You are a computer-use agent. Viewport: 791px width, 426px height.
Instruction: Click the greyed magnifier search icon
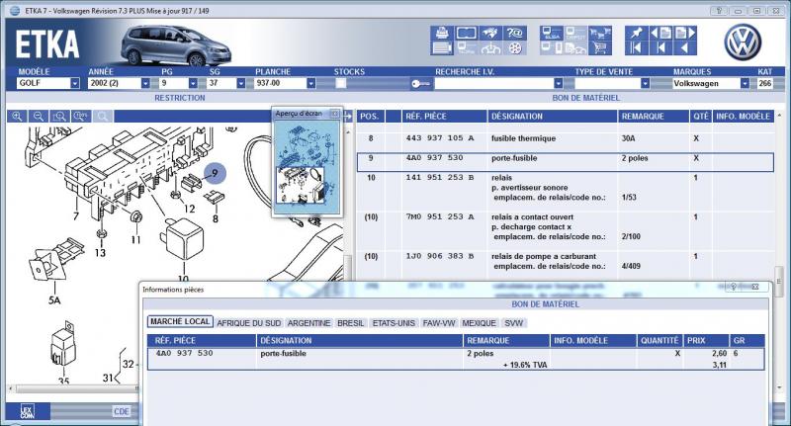pos(103,117)
